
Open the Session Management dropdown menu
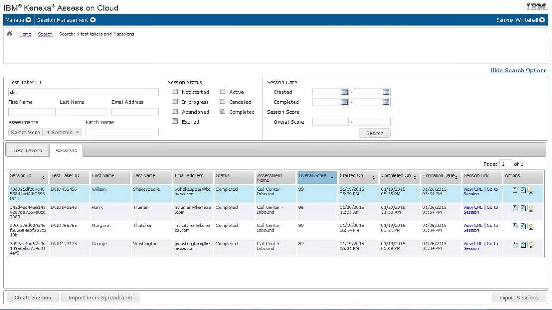click(x=66, y=20)
